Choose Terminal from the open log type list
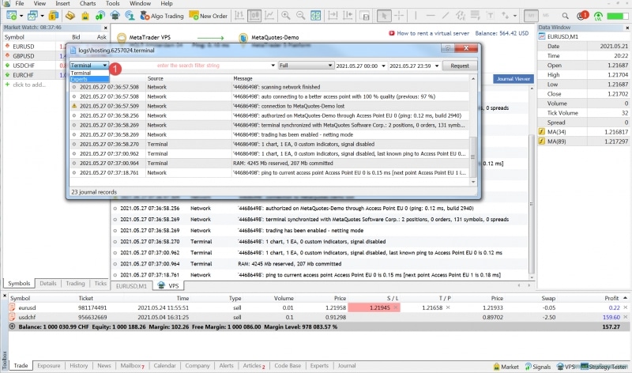Image resolution: width=632 pixels, height=373 pixels. click(x=89, y=73)
